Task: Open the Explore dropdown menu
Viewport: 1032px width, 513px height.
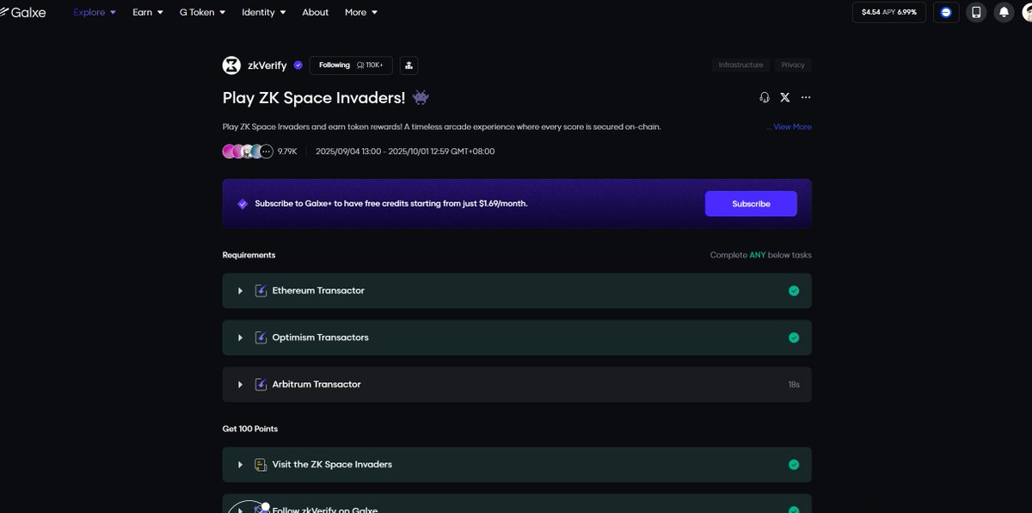Action: click(x=95, y=12)
